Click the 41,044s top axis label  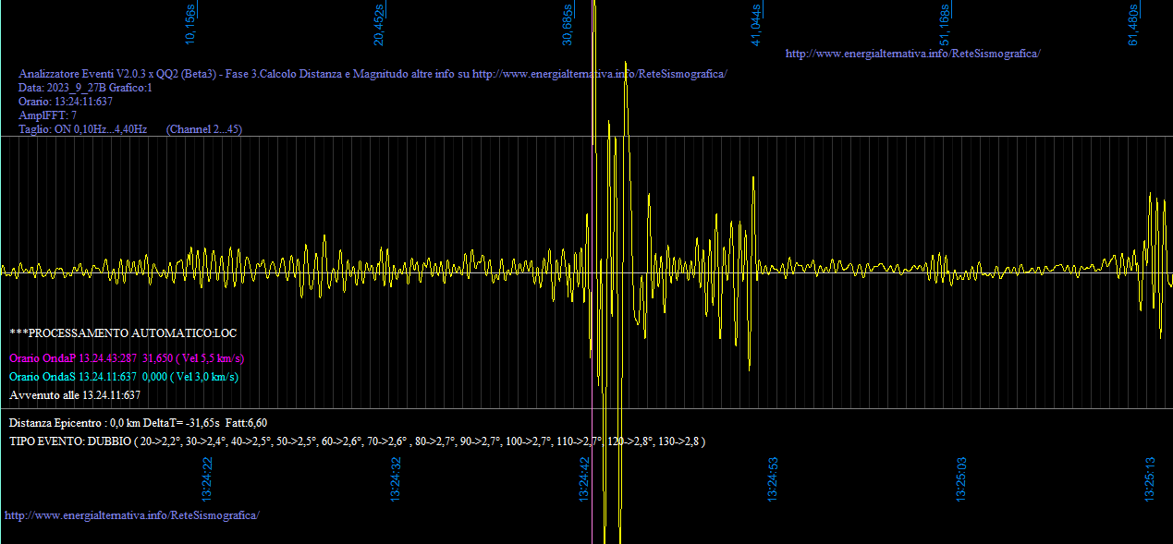point(756,23)
